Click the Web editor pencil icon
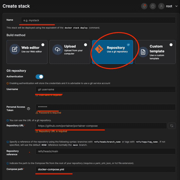This screenshot has height=180, width=180. 15,49
